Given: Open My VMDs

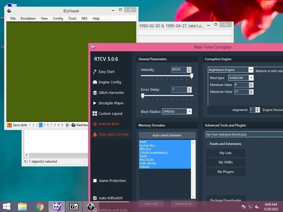Looking at the screenshot, I should tap(226, 162).
